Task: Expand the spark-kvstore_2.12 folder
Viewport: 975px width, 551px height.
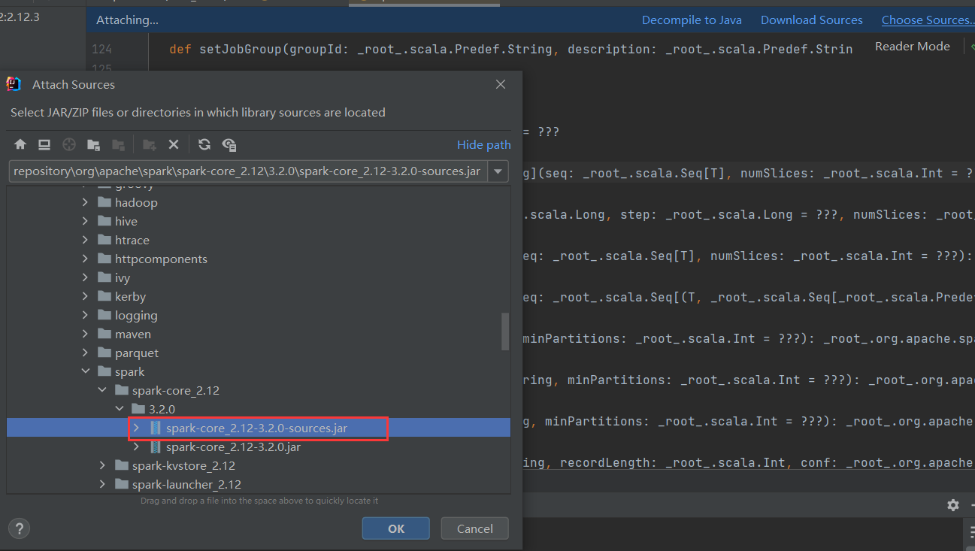Action: click(x=102, y=465)
